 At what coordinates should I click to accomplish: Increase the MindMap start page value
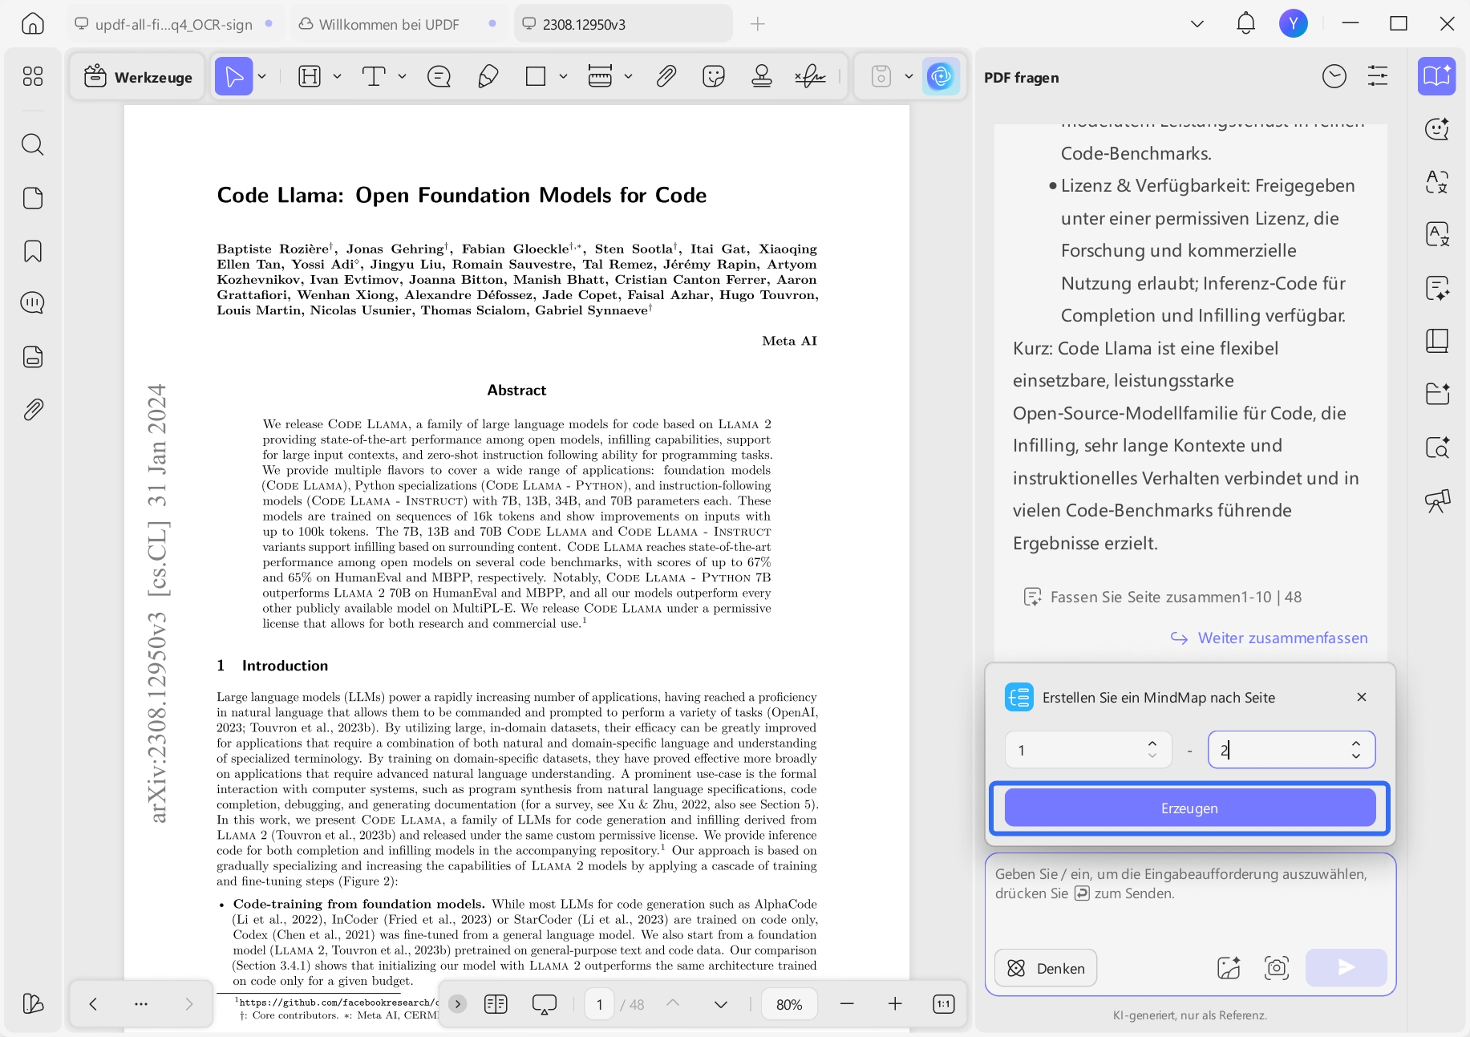[1152, 743]
